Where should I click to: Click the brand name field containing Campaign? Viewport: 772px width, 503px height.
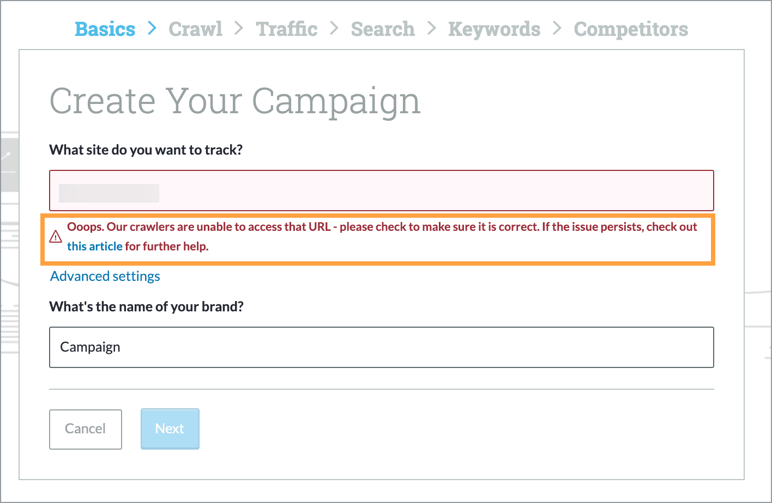[x=382, y=347]
